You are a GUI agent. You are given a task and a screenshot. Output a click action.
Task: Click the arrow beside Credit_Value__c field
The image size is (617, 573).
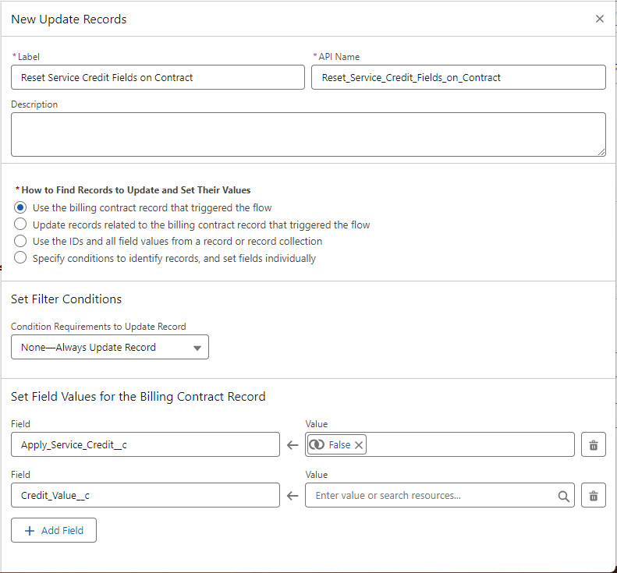tap(293, 495)
